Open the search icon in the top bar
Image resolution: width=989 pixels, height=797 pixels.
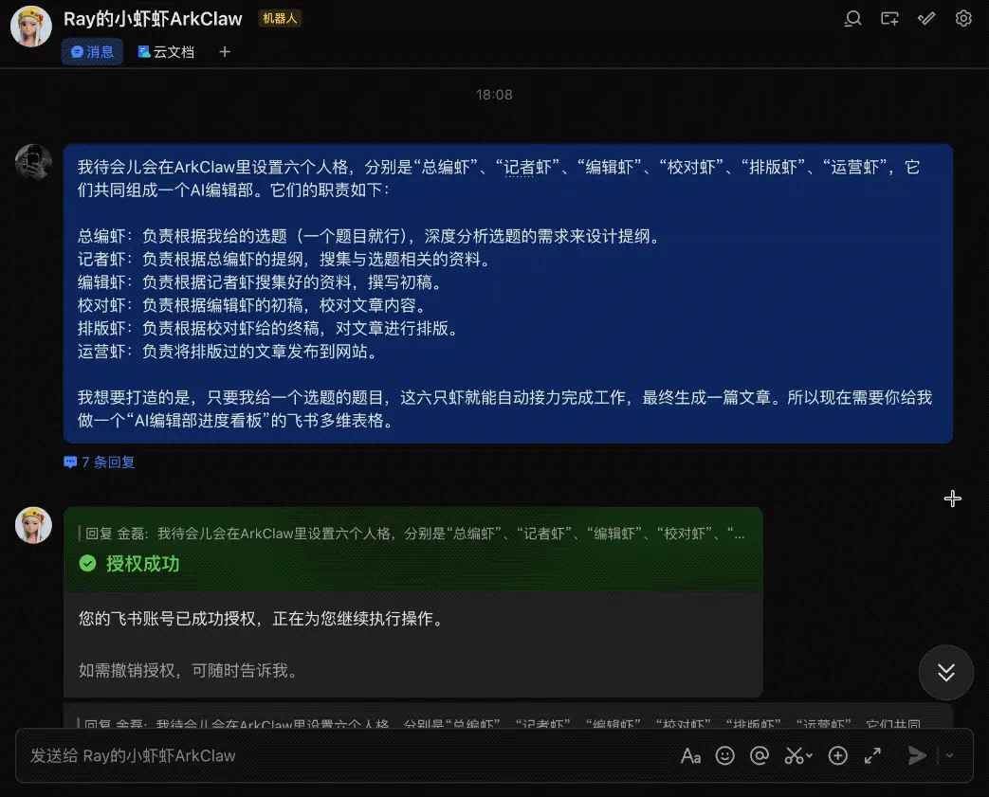coord(852,19)
